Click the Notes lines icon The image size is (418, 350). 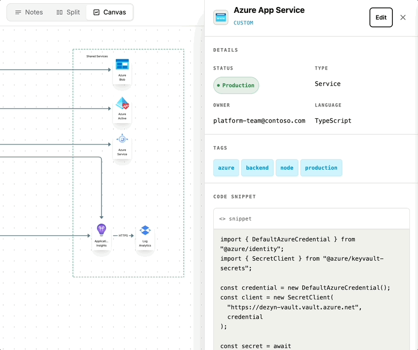tap(18, 12)
